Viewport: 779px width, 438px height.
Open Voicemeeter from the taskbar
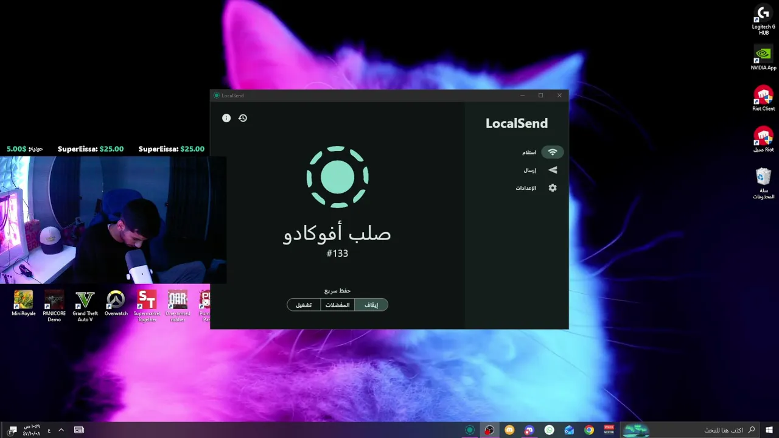(x=609, y=430)
